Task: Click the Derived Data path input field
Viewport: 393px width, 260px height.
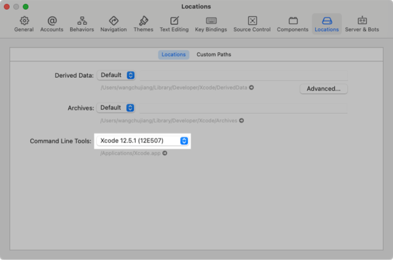Action: click(244, 75)
